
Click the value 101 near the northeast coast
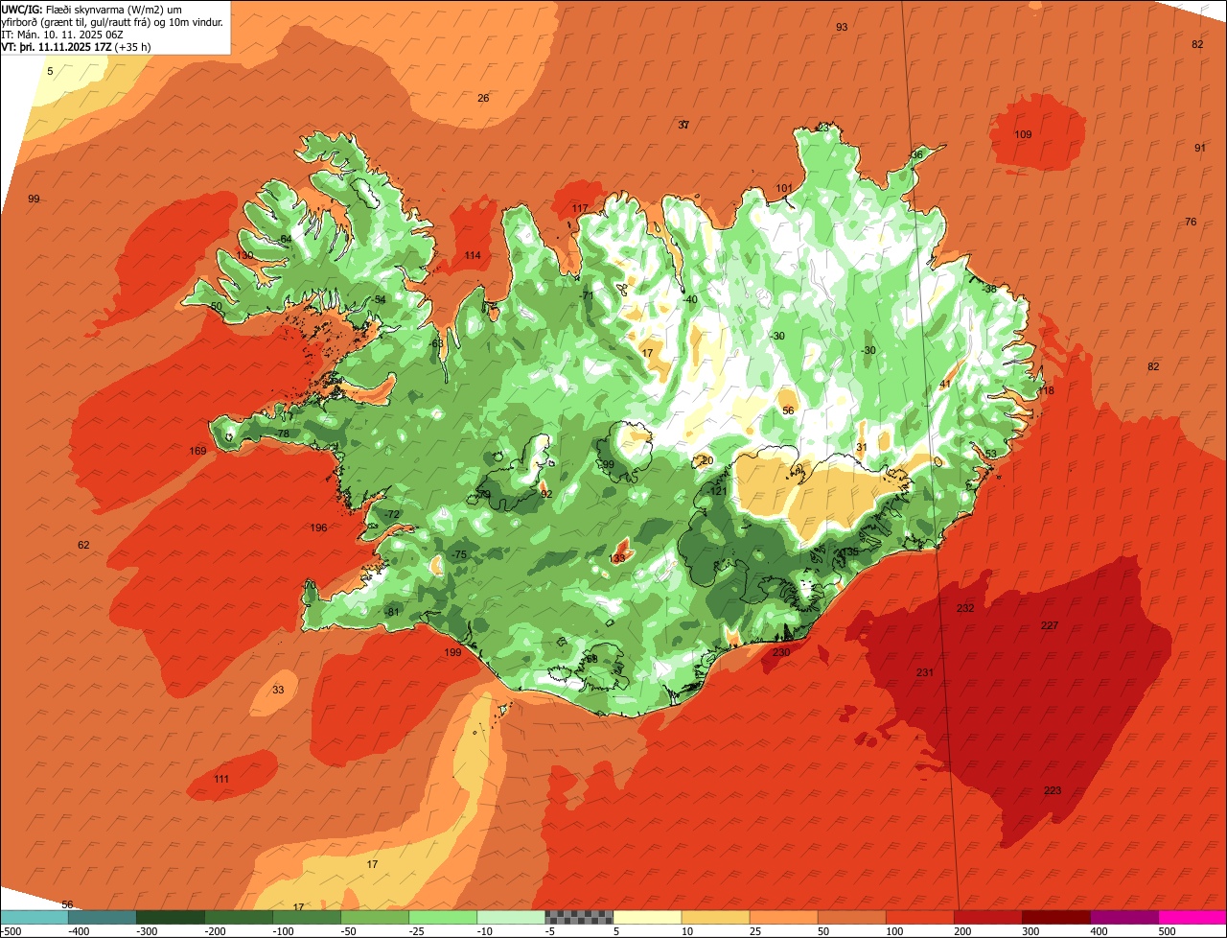784,187
